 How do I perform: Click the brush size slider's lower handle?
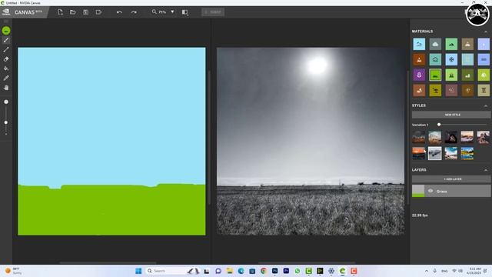coord(6,122)
